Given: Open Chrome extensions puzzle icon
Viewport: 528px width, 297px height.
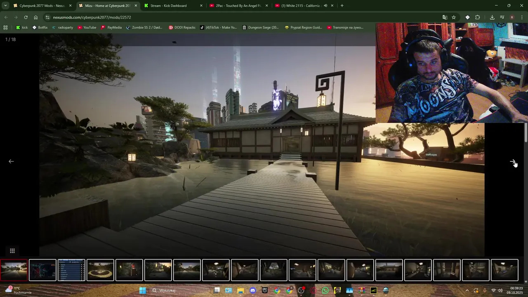Looking at the screenshot, I should coord(478,17).
